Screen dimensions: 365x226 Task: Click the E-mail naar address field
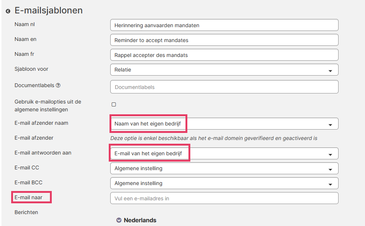[x=224, y=198]
